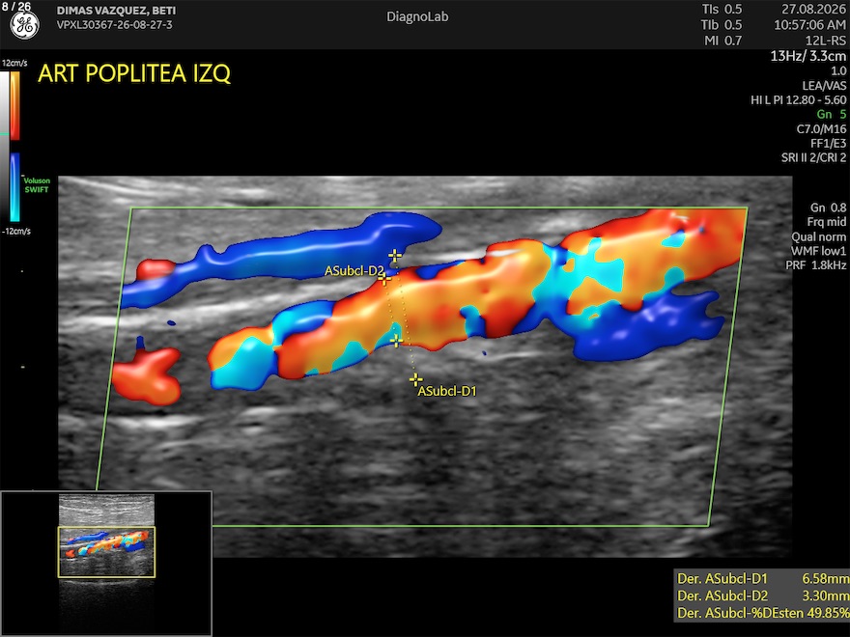Click the caliper cross beside ASubcl-D2 label
This screenshot has width=850, height=637.
[384, 279]
